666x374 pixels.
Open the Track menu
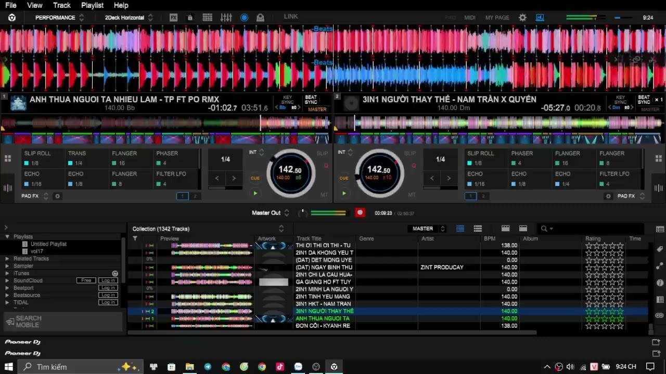(x=62, y=5)
